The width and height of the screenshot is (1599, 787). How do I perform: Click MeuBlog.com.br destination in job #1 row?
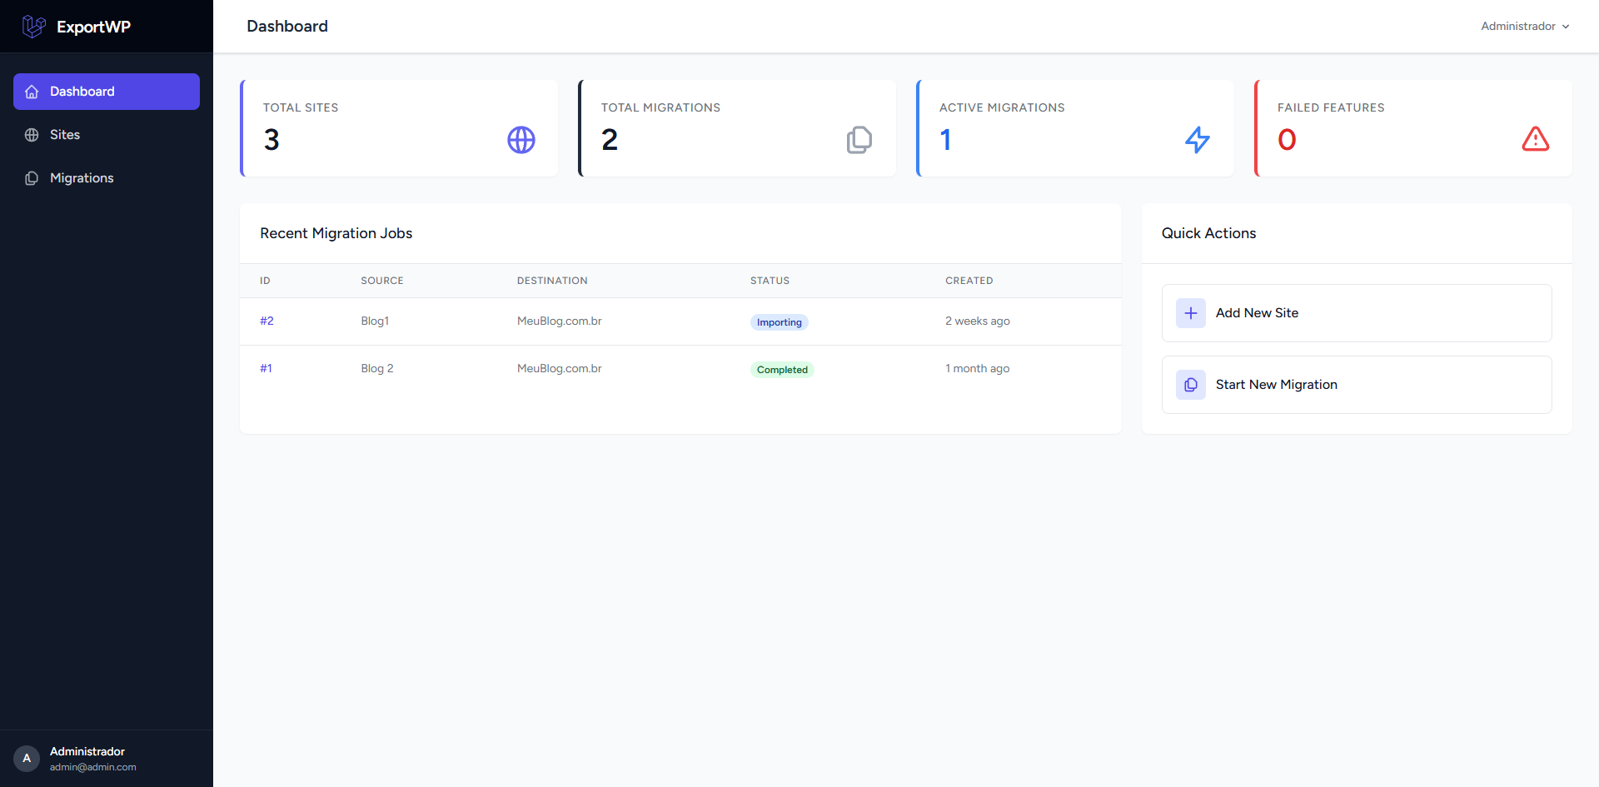[560, 369]
